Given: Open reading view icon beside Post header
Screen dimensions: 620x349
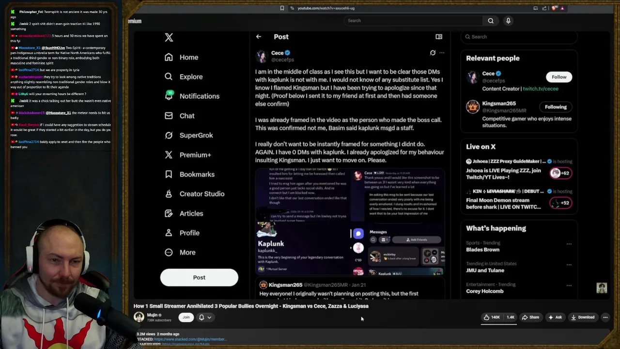Looking at the screenshot, I should [x=439, y=37].
